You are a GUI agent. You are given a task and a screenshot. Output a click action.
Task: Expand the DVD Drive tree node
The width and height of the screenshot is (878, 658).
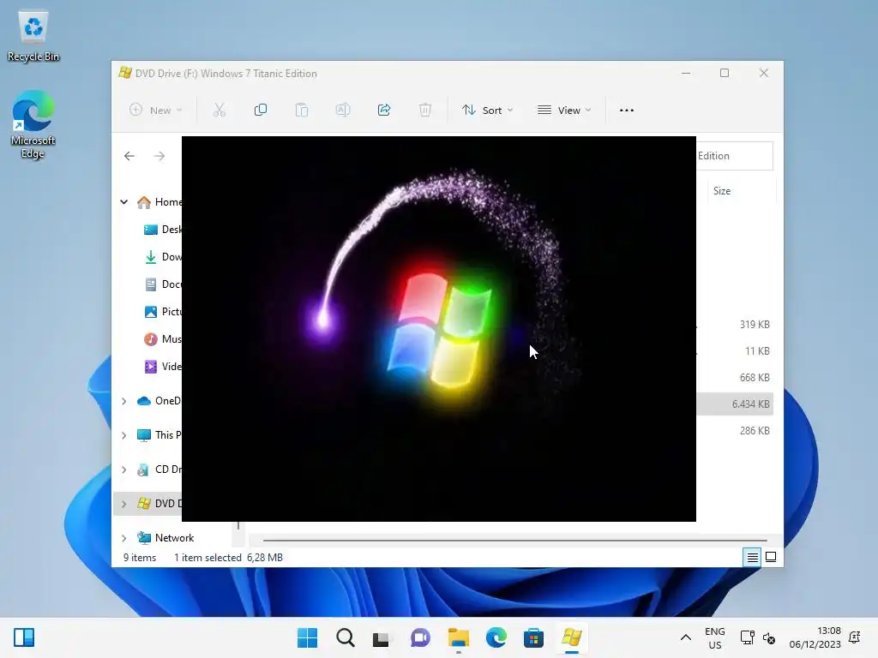tap(124, 504)
